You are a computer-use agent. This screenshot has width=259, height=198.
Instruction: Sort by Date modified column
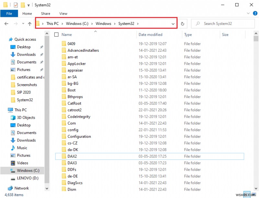click(151, 35)
